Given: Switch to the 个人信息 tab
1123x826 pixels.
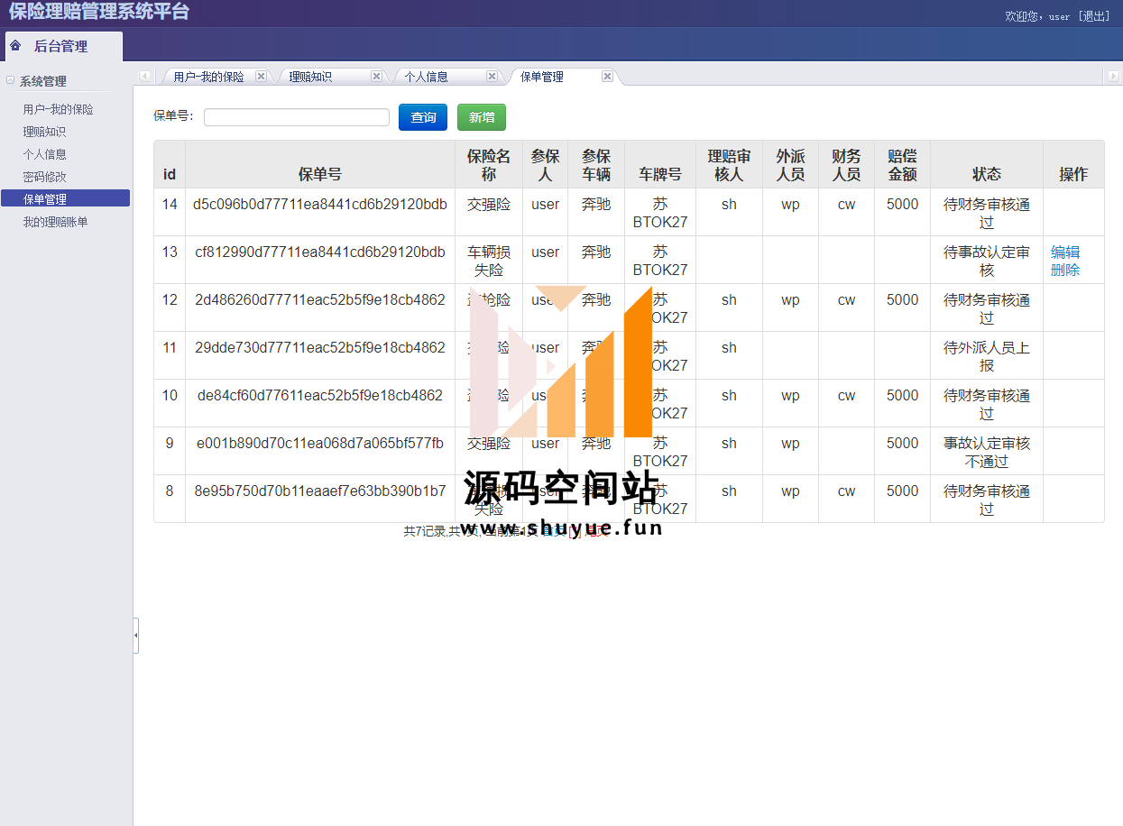Looking at the screenshot, I should (x=426, y=78).
